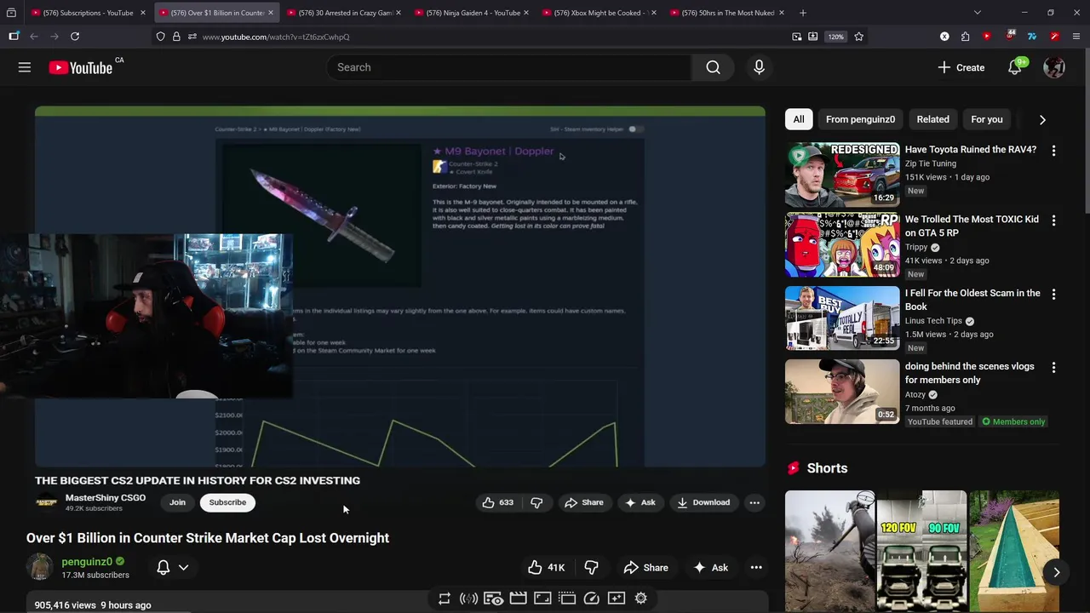Select the All filter chip
The height and width of the screenshot is (613, 1090).
pos(799,119)
